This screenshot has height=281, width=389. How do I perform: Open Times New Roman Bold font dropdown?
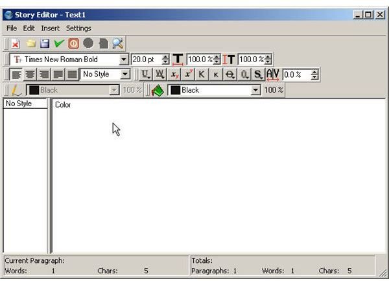(x=124, y=60)
